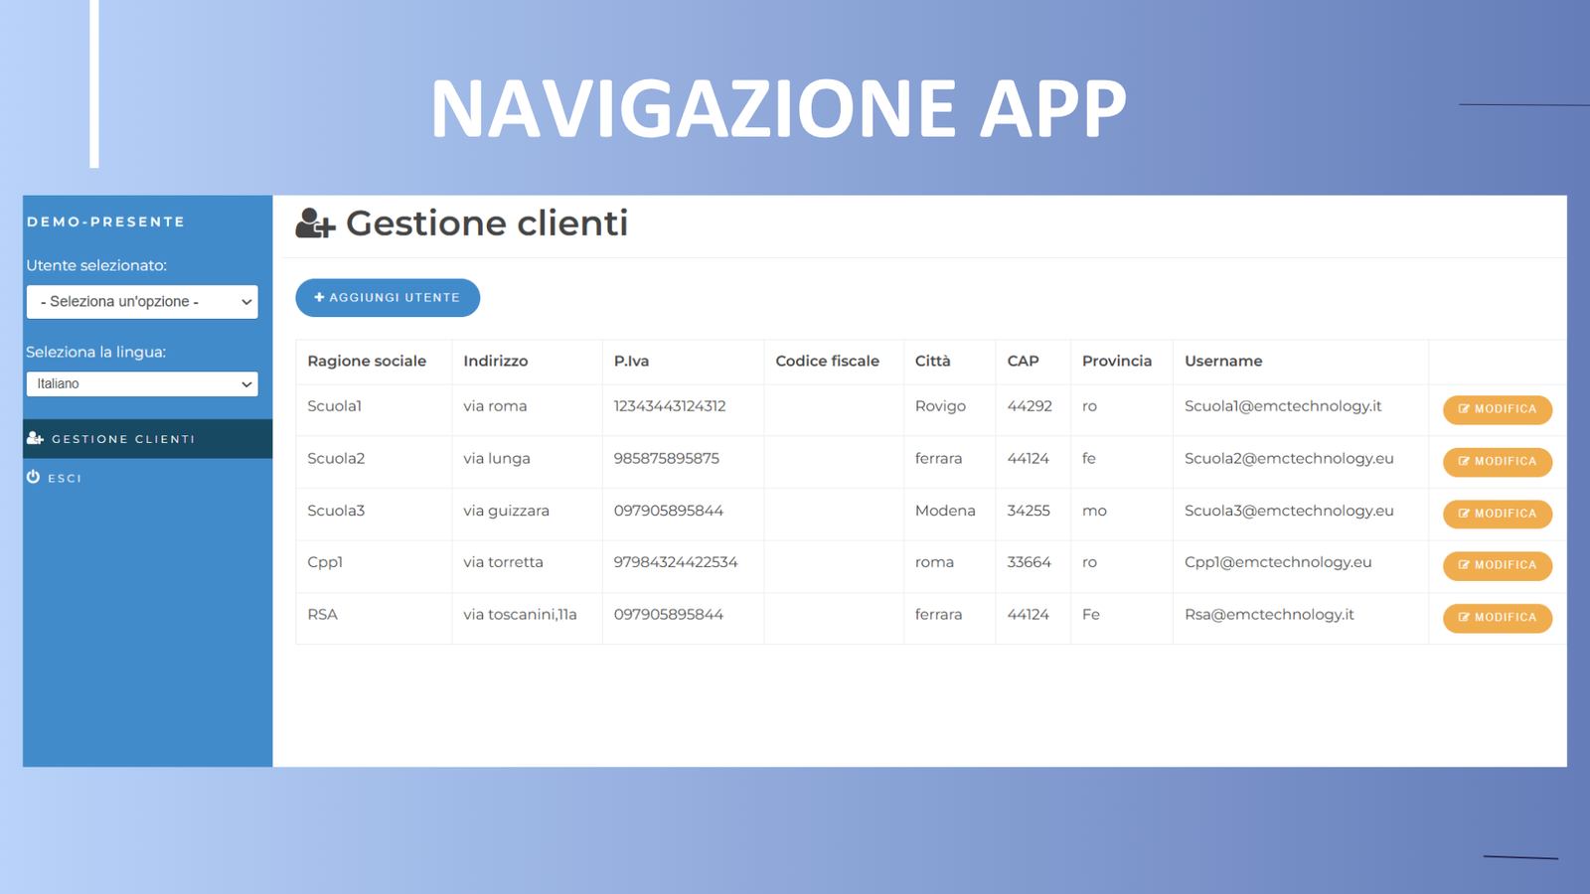Image resolution: width=1590 pixels, height=894 pixels.
Task: Expand the Italiano language dropdown
Action: (x=142, y=384)
